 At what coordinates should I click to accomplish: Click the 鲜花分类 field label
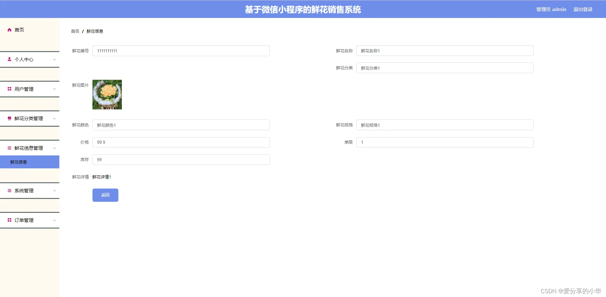344,68
